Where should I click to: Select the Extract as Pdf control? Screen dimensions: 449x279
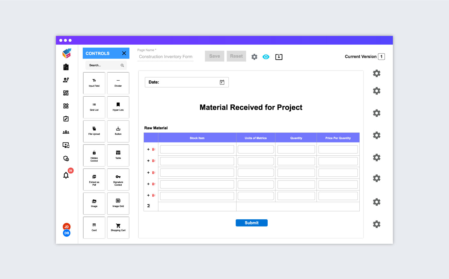(94, 179)
